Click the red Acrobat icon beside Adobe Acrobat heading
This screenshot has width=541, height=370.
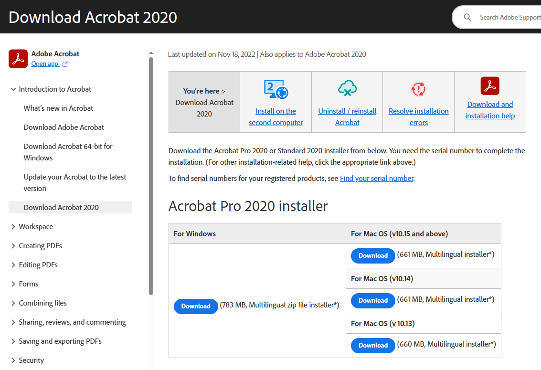coord(18,58)
